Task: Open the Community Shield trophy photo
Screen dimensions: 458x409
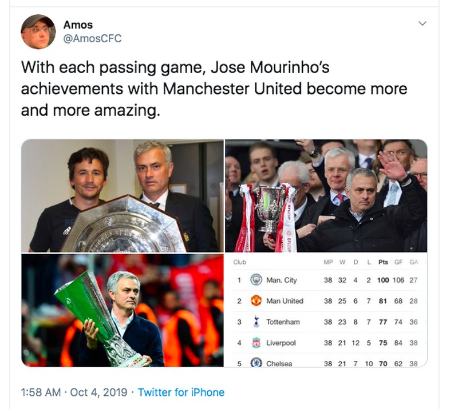Action: [x=122, y=195]
